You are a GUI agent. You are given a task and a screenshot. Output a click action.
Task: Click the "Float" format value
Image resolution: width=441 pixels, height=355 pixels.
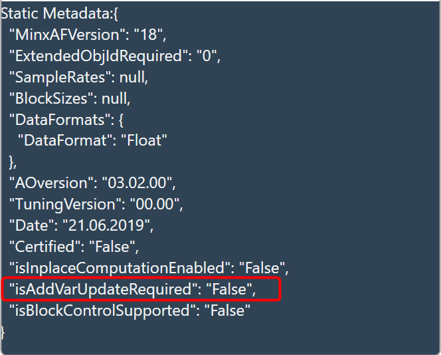144,140
